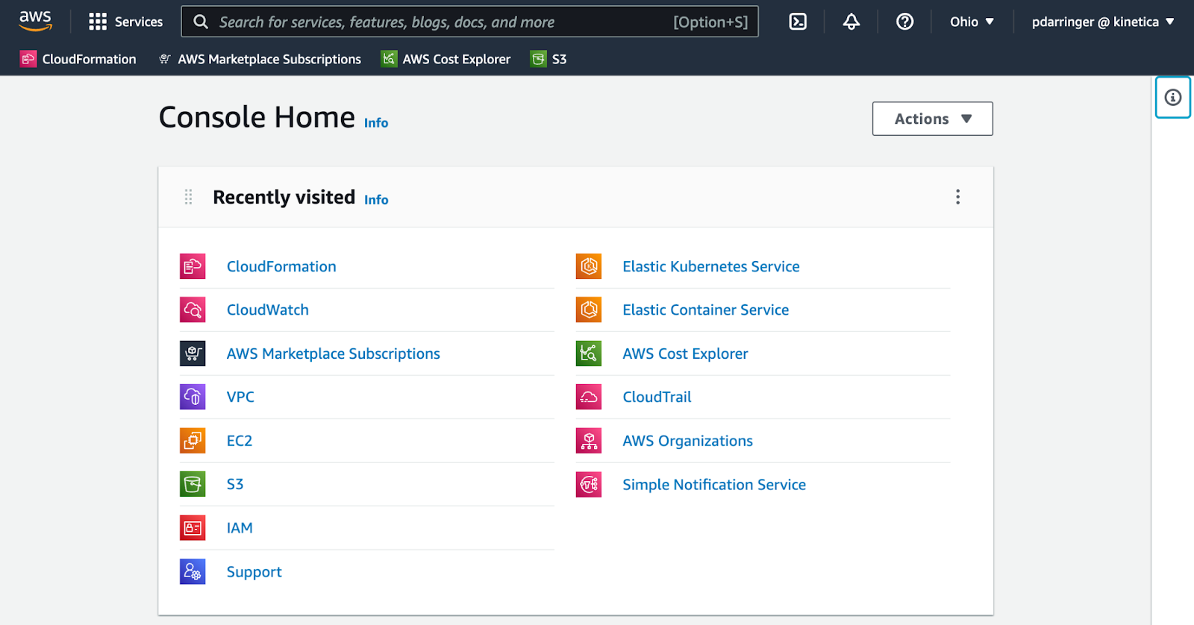
Task: Expand the pdarringer @ kinetica account menu
Action: (x=1103, y=22)
